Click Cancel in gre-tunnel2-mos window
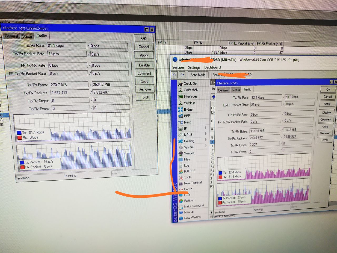Screen dimensions: 337x253 pos(144,47)
